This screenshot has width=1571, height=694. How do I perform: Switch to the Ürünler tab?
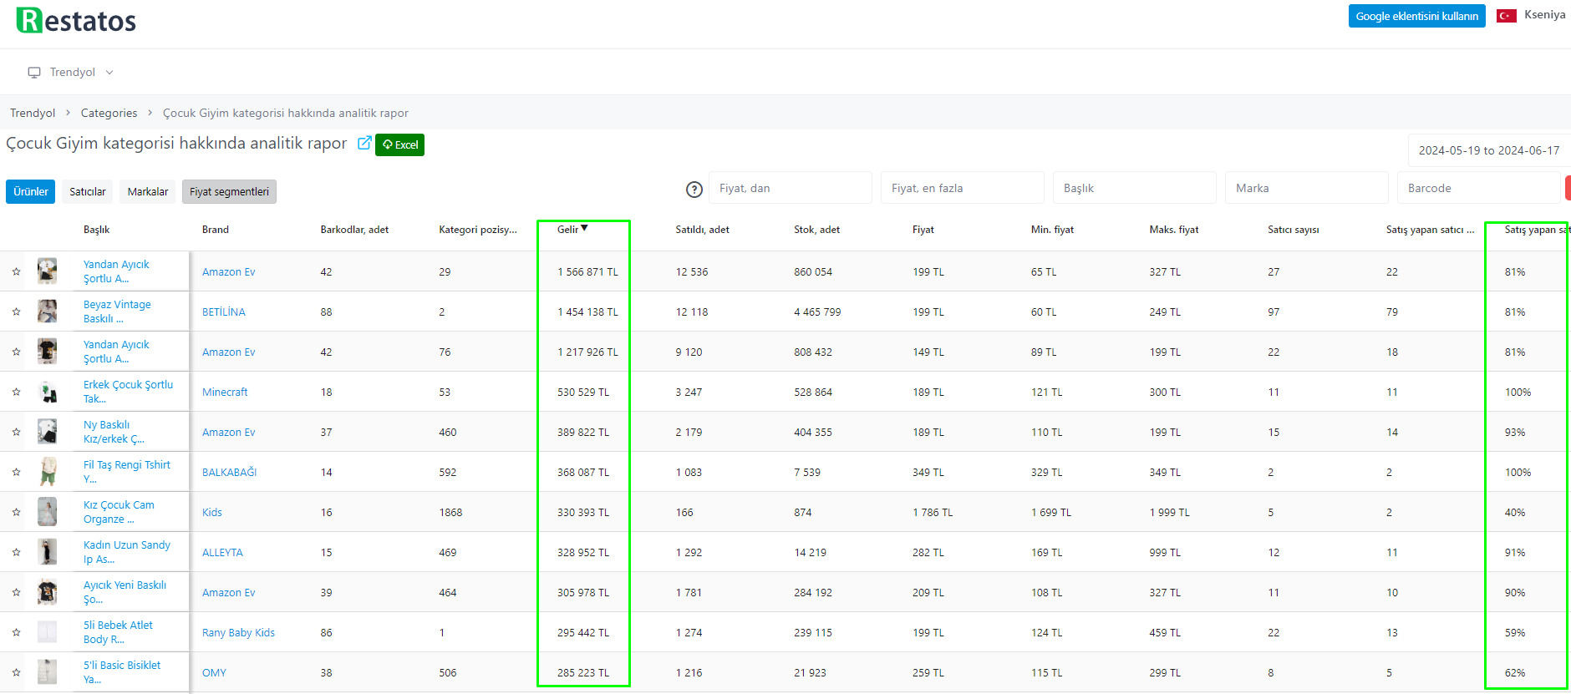click(31, 191)
